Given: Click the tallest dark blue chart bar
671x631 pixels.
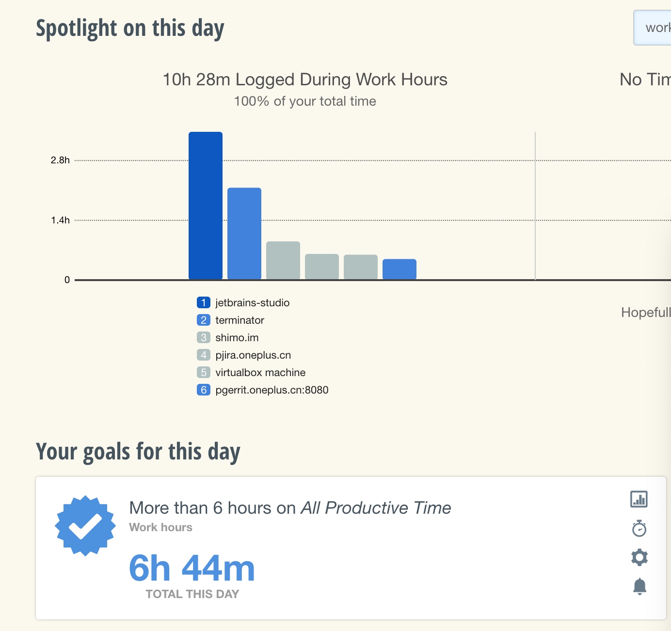Looking at the screenshot, I should tap(206, 205).
